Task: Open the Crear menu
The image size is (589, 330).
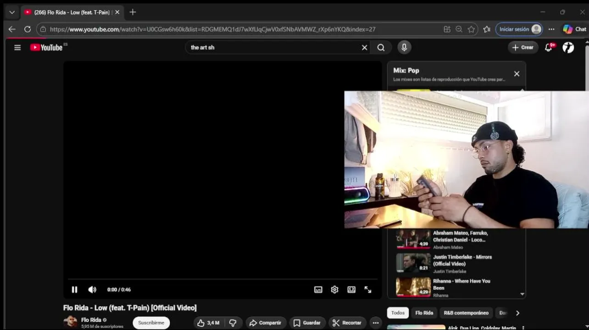Action: [522, 47]
